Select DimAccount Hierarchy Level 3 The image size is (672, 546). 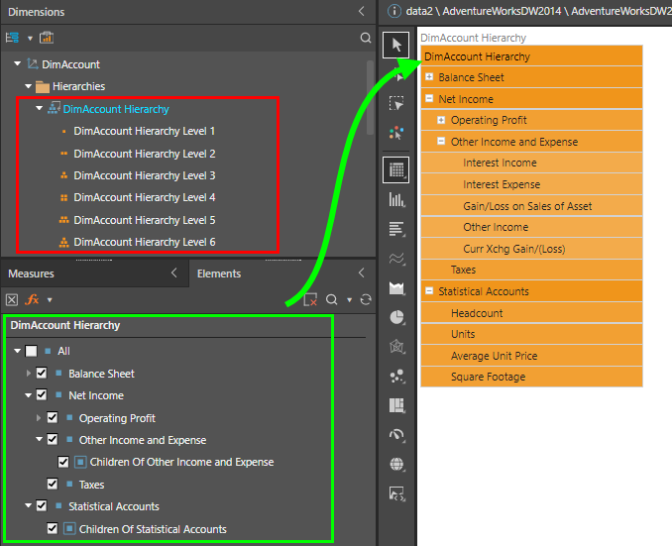(144, 175)
